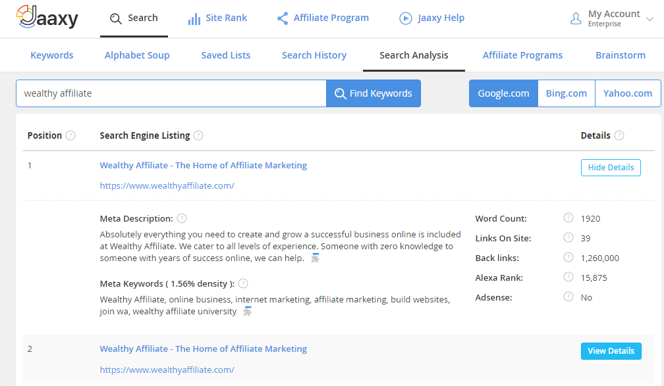Screen dimensions: 664x386
Task: Expand the My Account dropdown arrow
Action: click(x=650, y=19)
